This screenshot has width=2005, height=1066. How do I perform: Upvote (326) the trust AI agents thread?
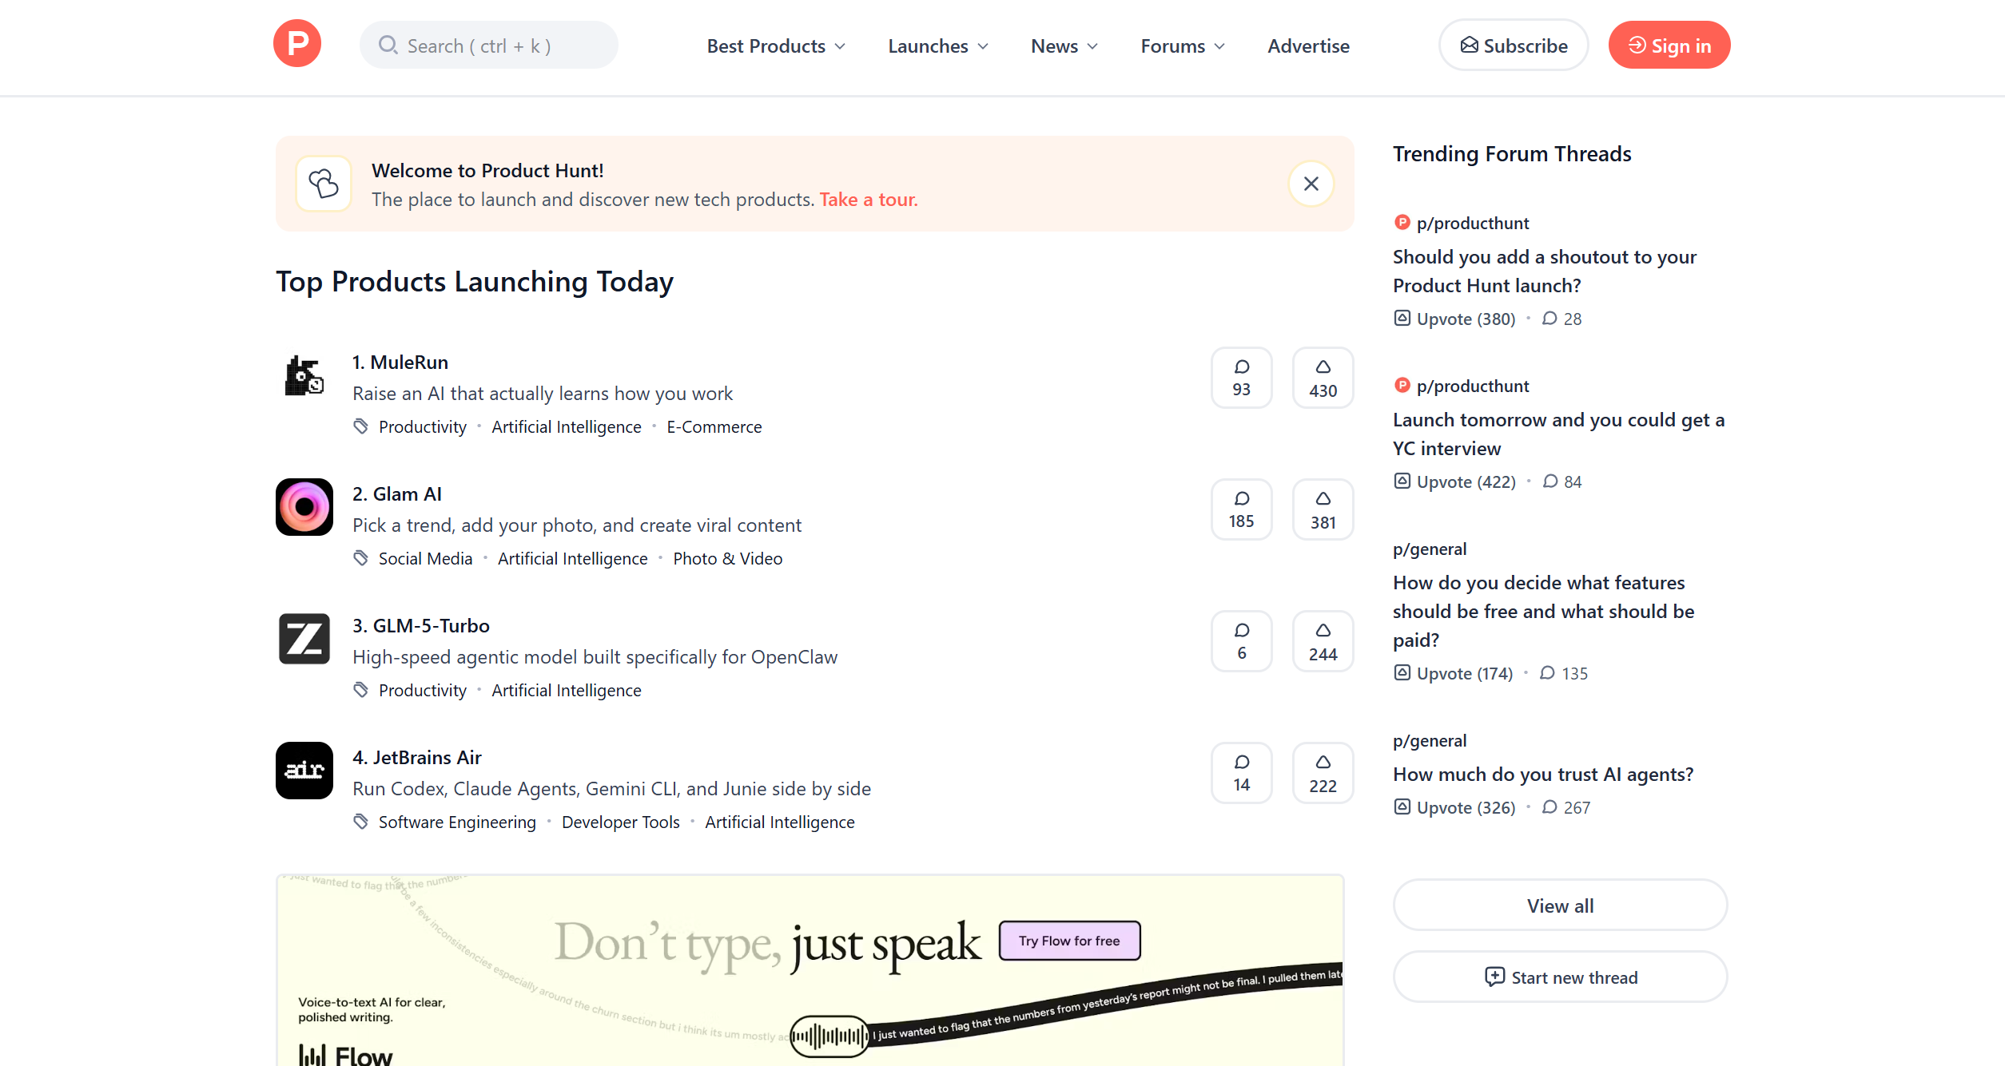1454,807
